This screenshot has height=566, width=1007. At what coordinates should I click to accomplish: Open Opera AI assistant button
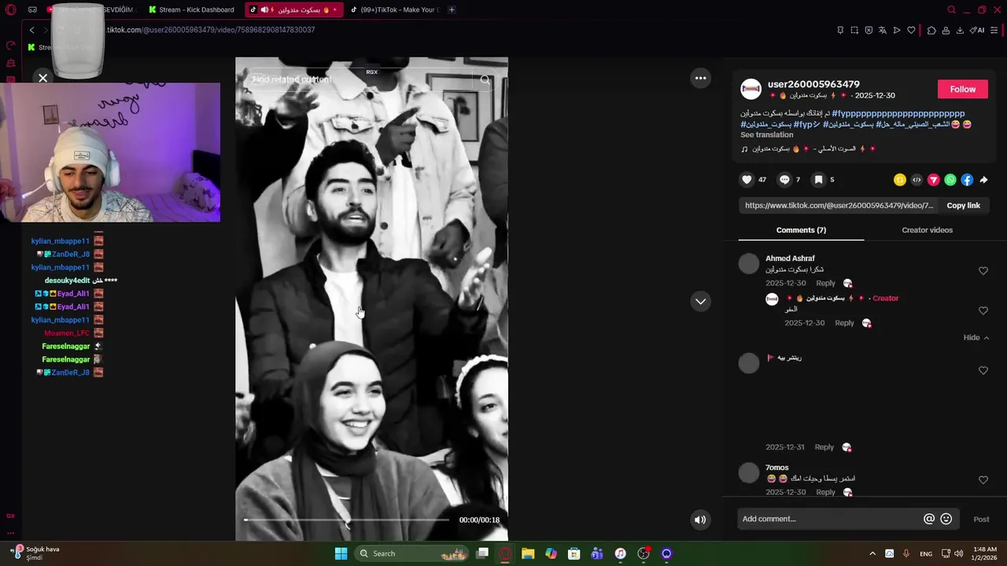[977, 30]
